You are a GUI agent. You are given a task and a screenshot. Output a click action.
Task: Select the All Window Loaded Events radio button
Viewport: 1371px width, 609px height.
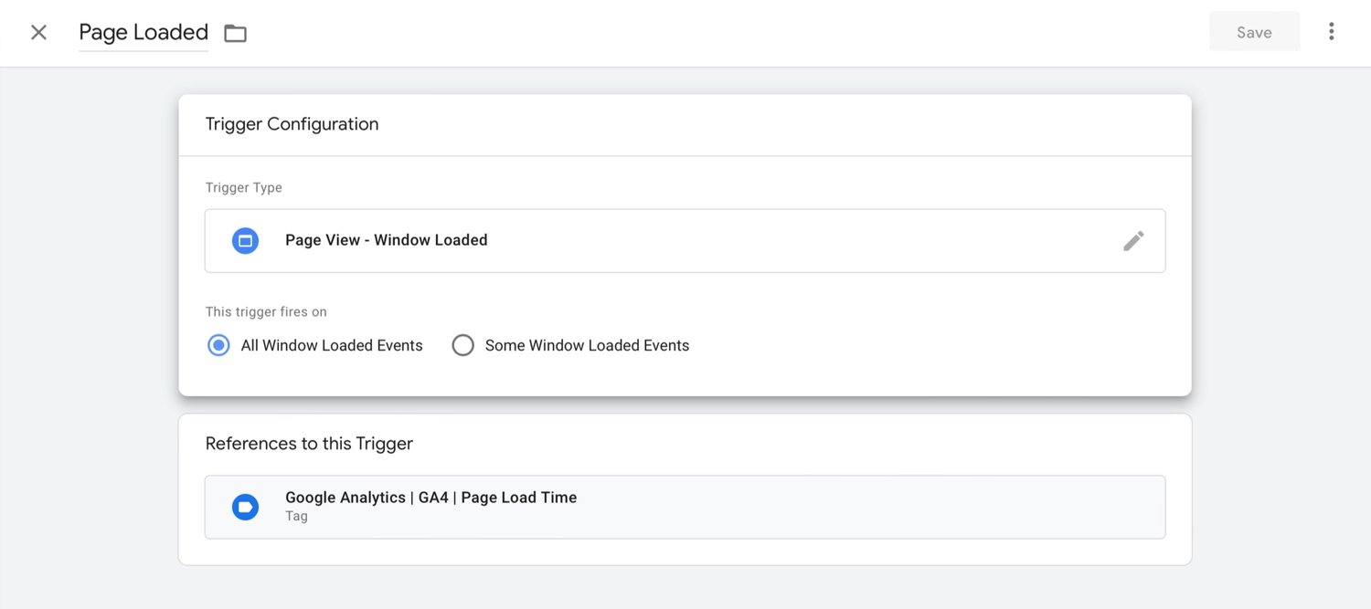point(218,345)
